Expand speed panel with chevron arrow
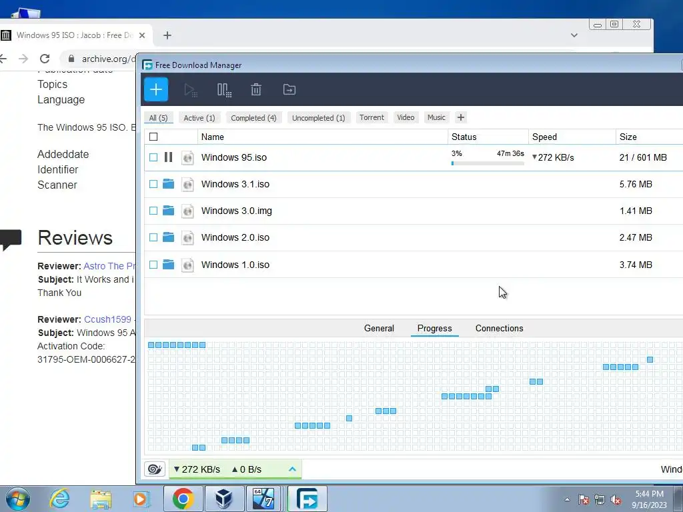 tap(292, 469)
